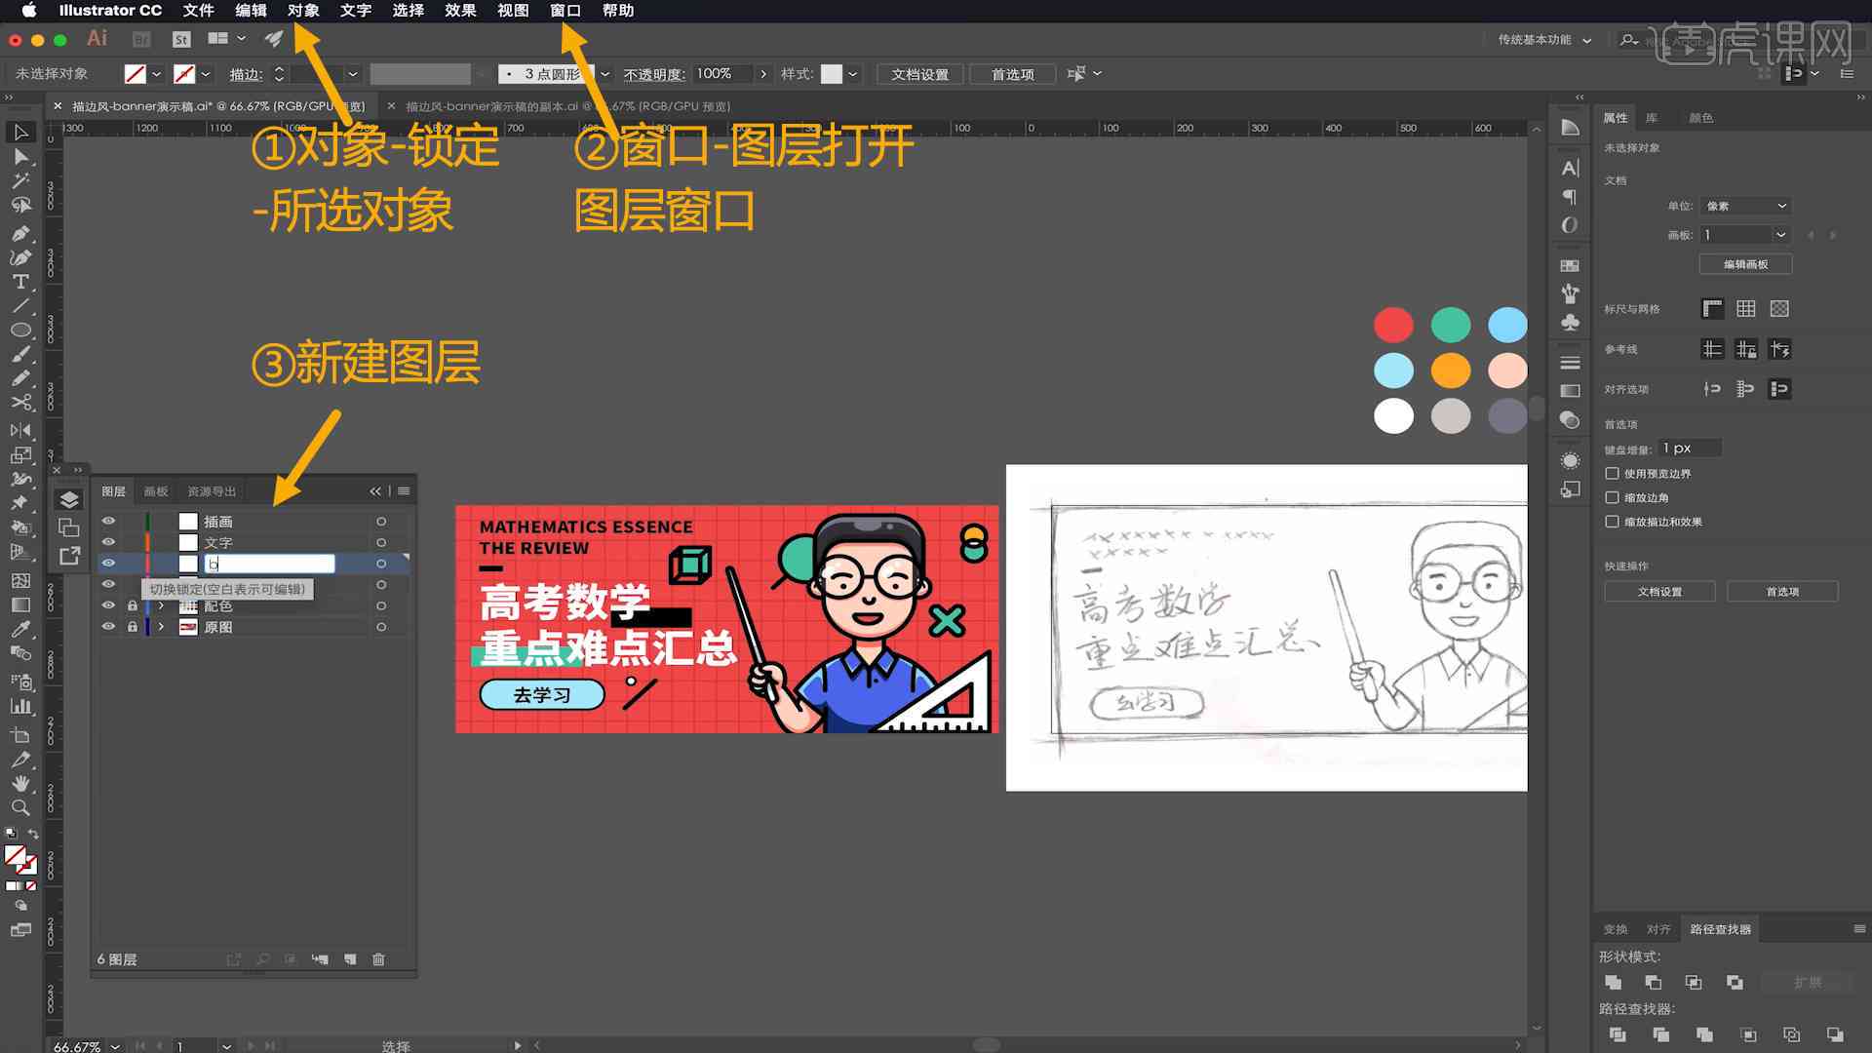Expand the 原图 layer group
The height and width of the screenshot is (1053, 1872).
[x=160, y=626]
